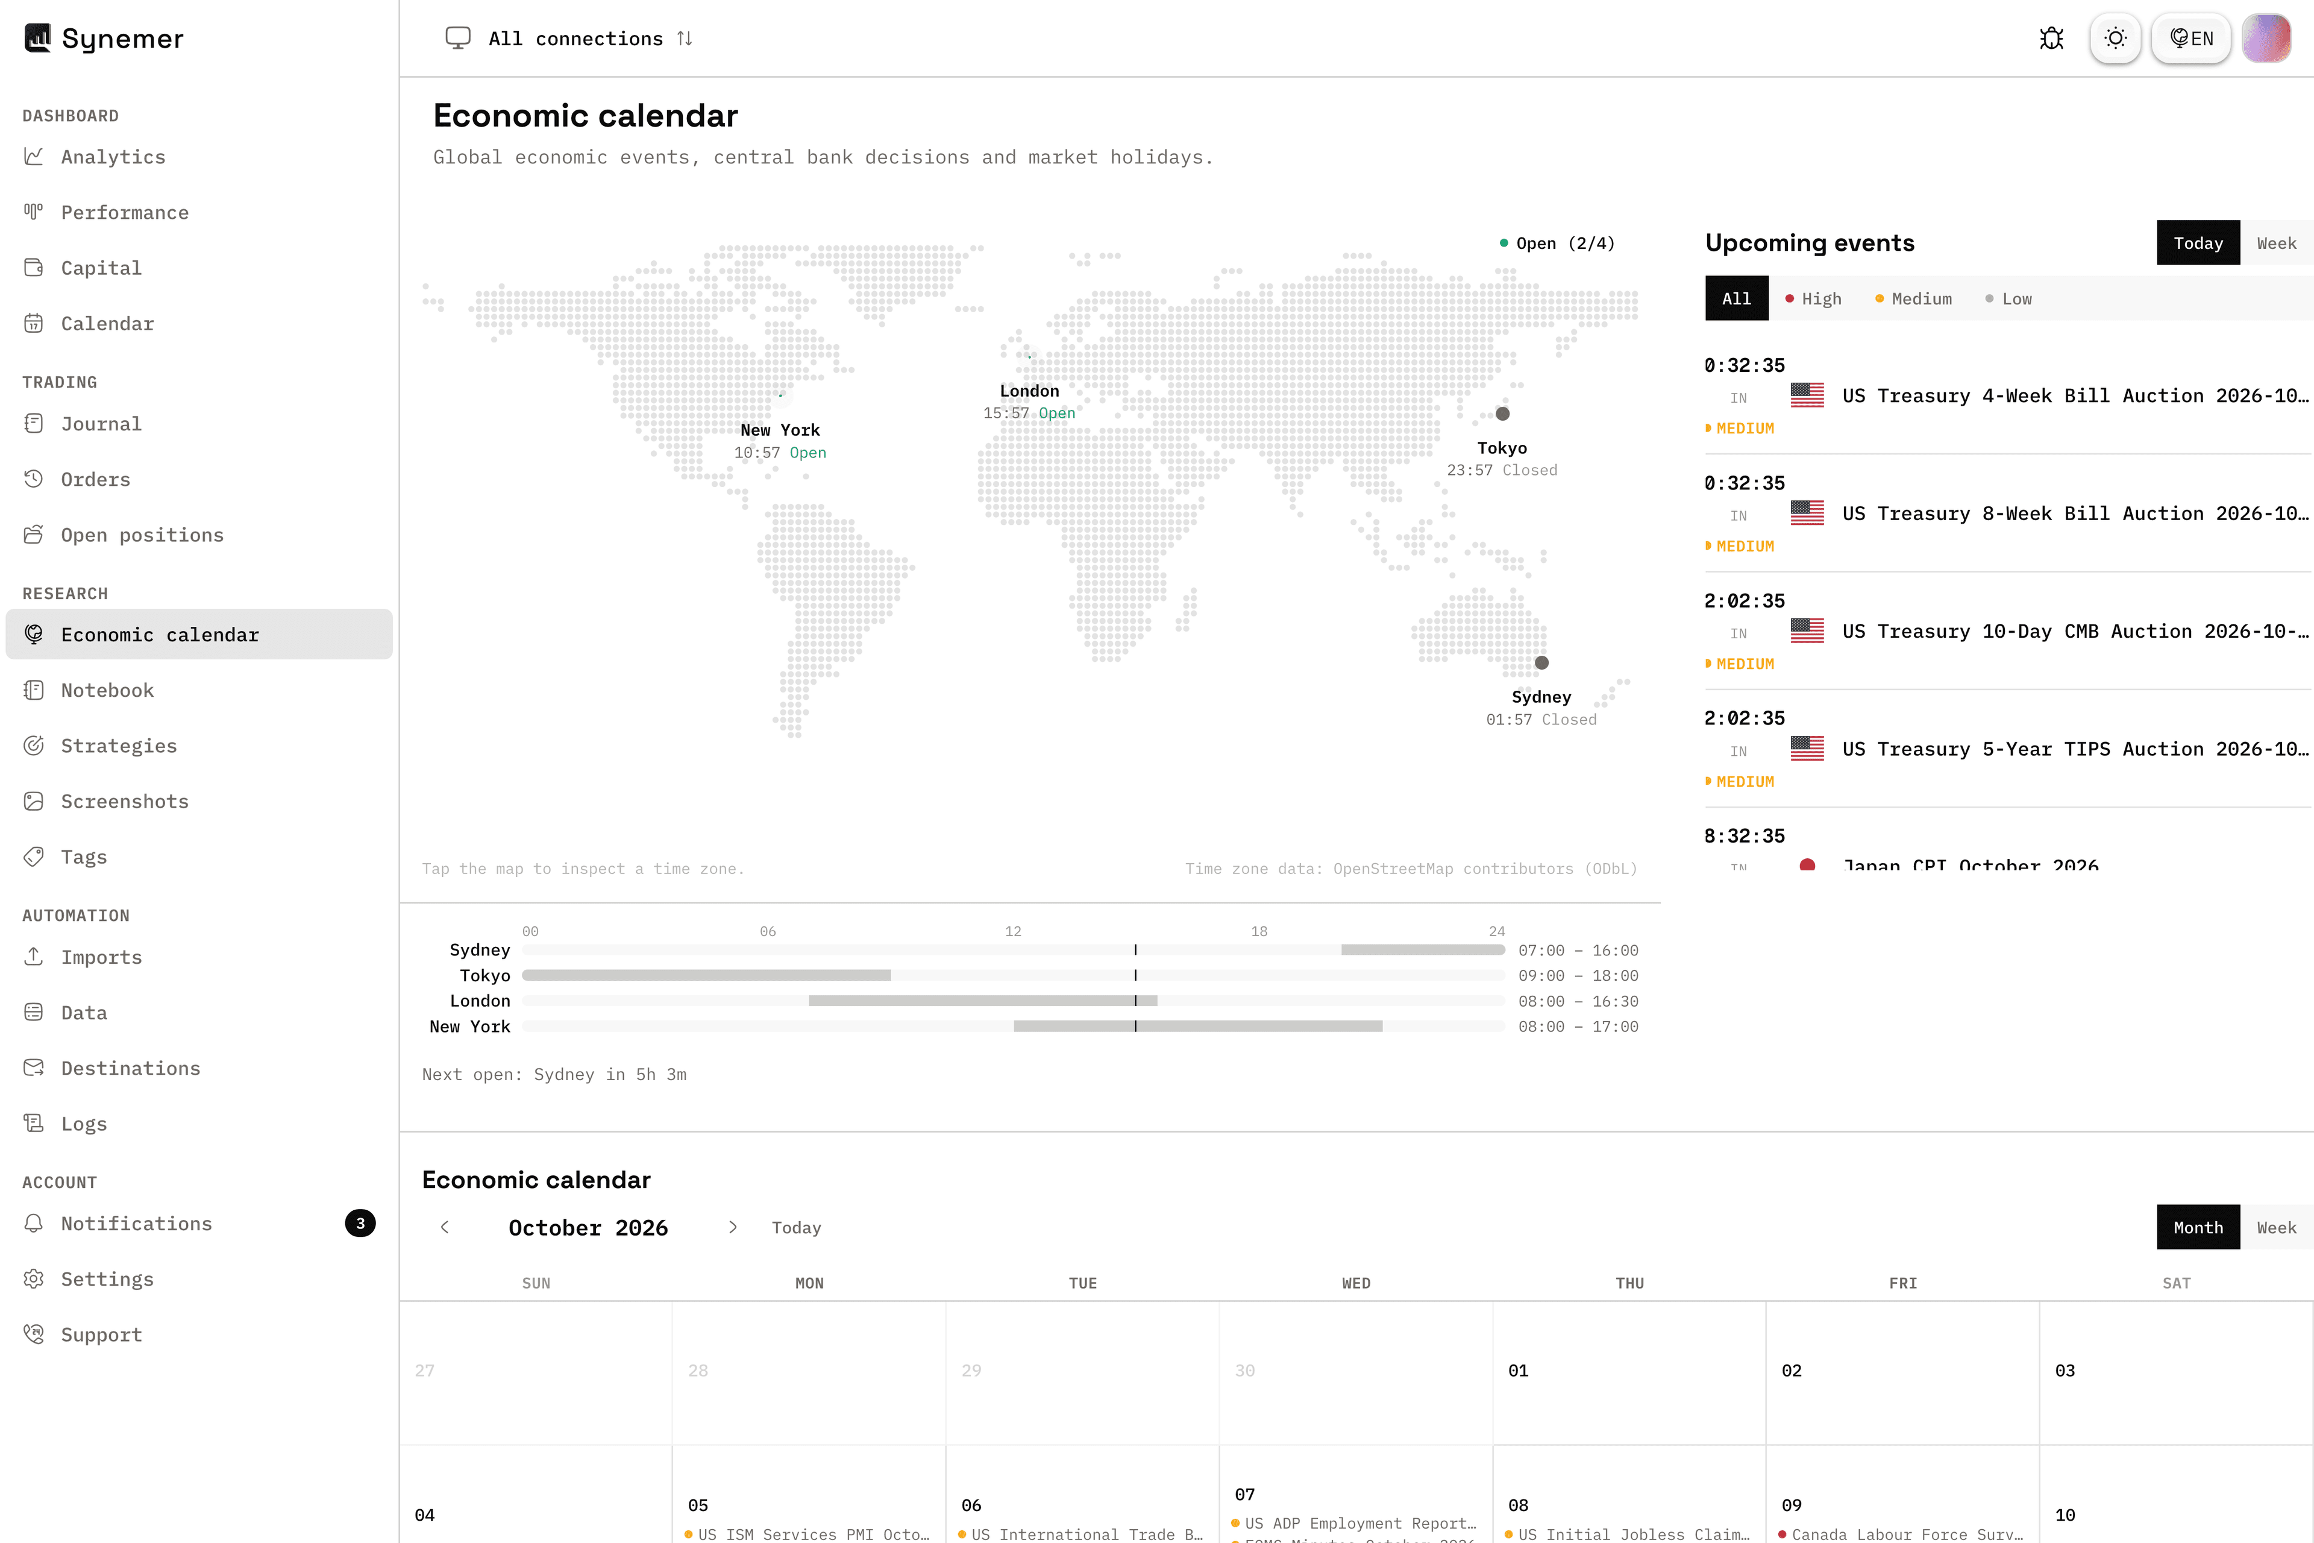The image size is (2314, 1543).
Task: Open the Calendar icon in sidebar
Action: (x=34, y=323)
